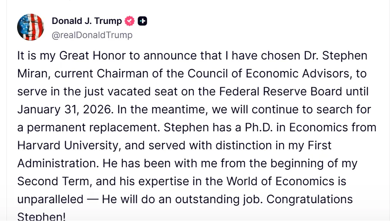390x222 pixels.
Task: Click the @realDonaldTrump handle
Action: pos(92,35)
